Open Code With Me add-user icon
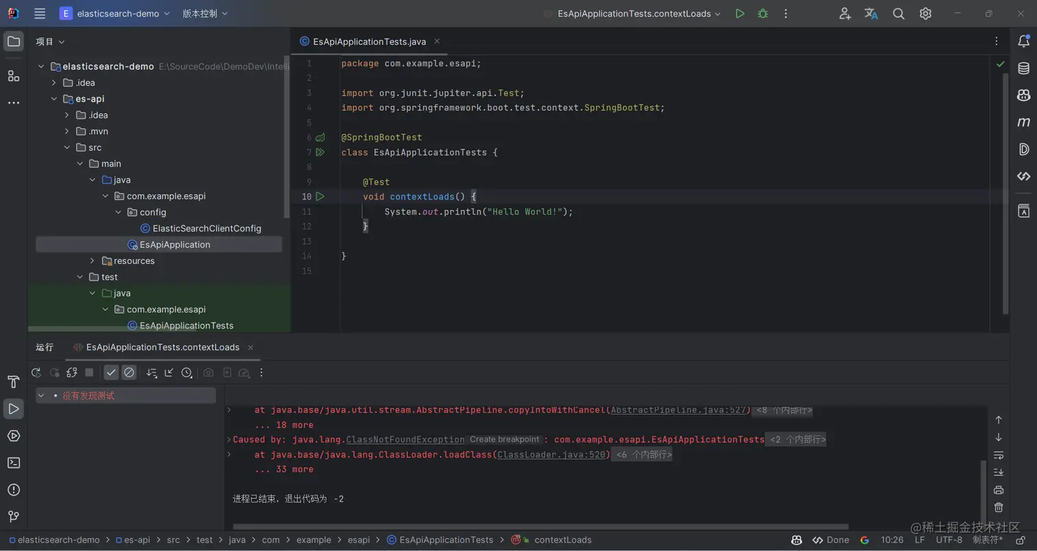This screenshot has width=1037, height=551. 845,13
